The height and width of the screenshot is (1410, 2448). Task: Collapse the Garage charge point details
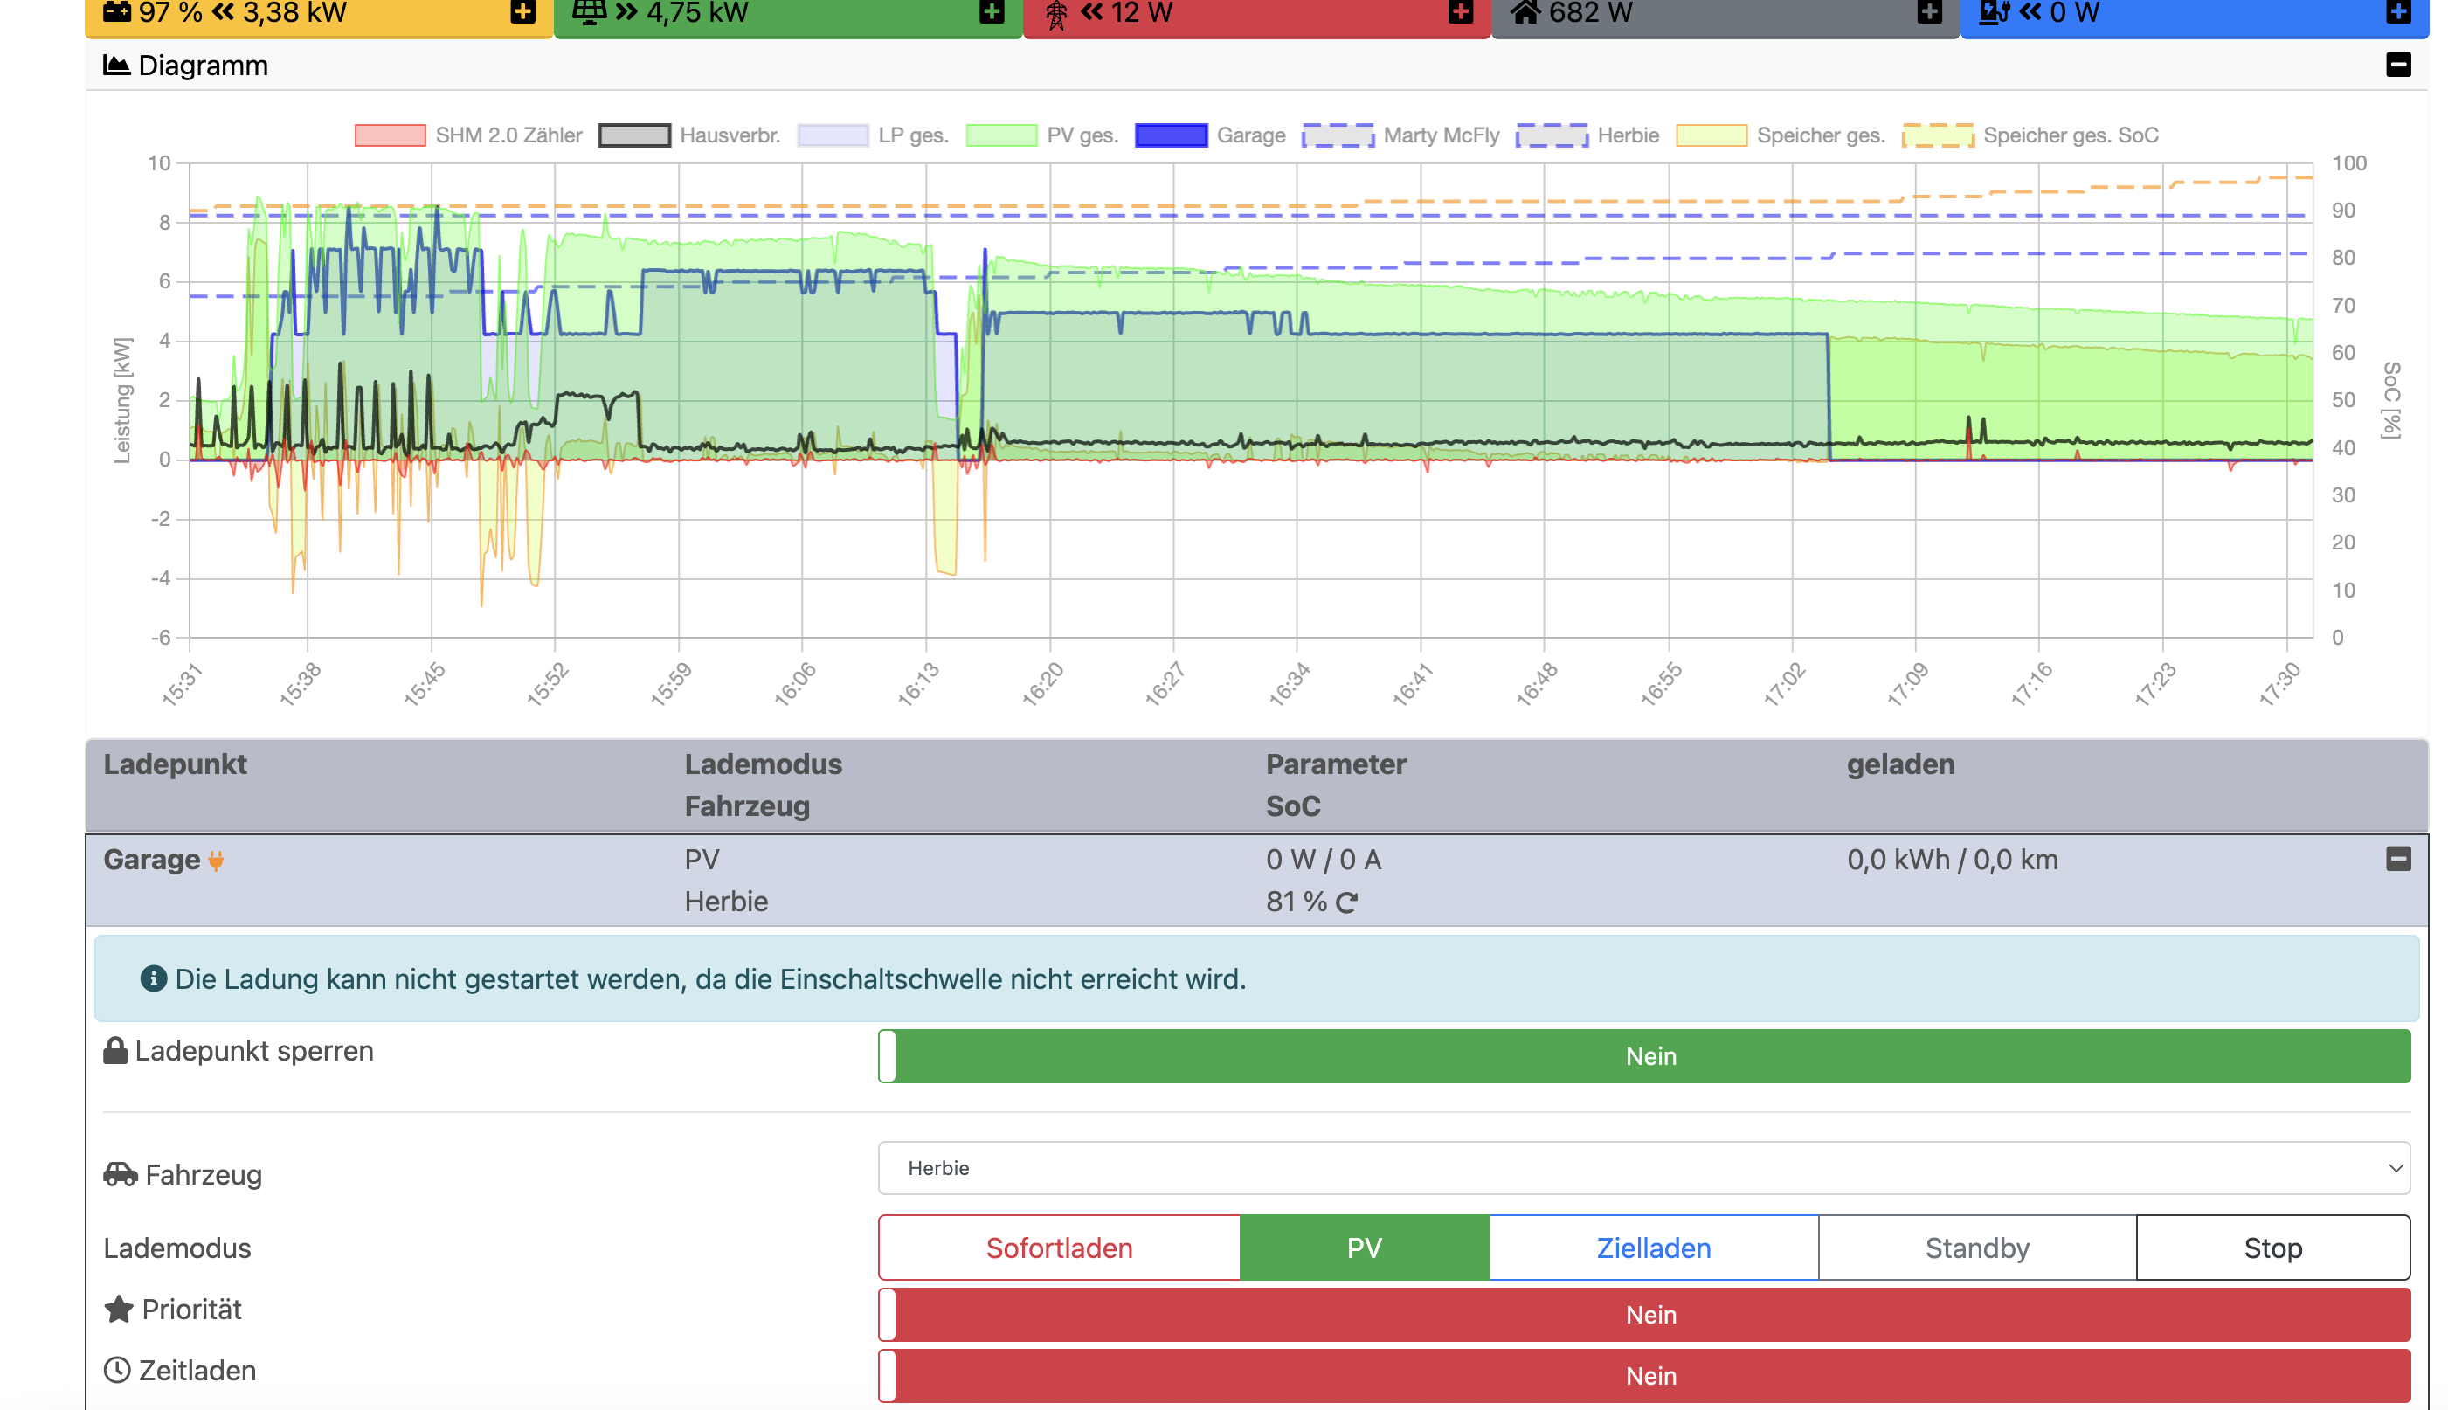point(2397,859)
